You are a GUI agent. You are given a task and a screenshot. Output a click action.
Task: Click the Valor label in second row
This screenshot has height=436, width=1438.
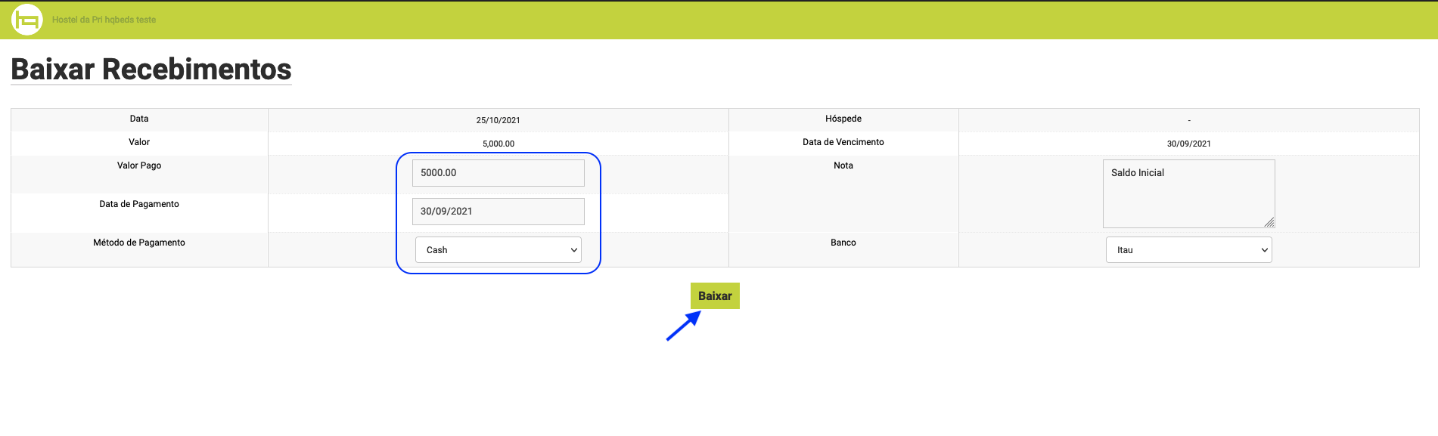tap(139, 142)
